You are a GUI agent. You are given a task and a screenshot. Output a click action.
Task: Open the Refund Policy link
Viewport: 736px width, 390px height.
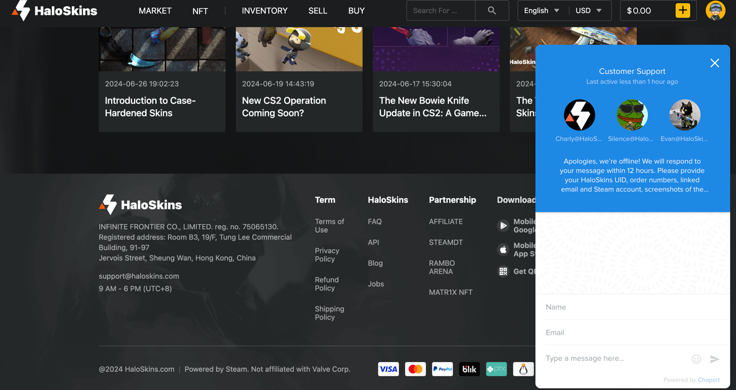click(326, 284)
